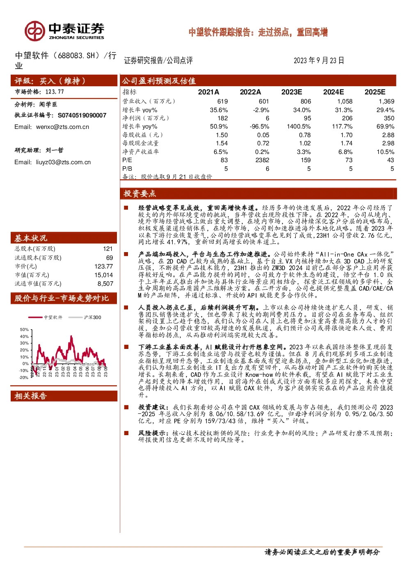Click email liuyz03@zts.com.cn
407x576 pixels.
[63, 162]
